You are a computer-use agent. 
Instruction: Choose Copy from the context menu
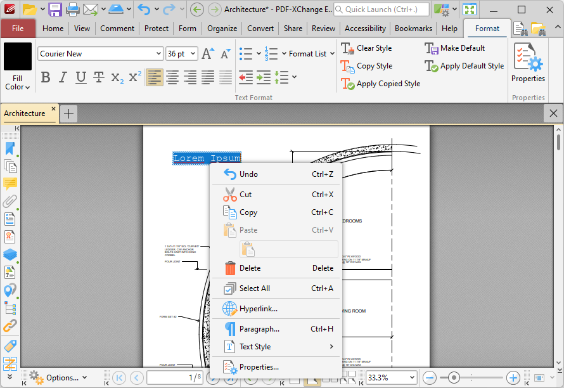coord(276,212)
